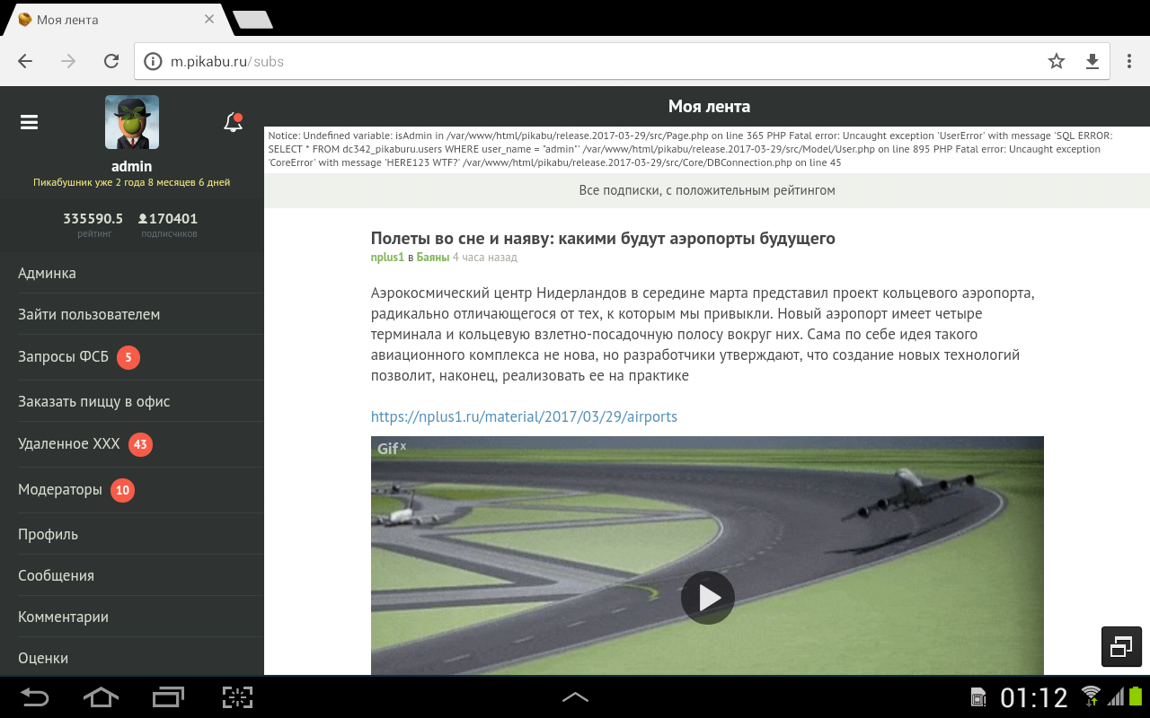Viewport: 1150px width, 718px height.
Task: Open feed filter 'Все подписки' bar
Action: point(707,190)
